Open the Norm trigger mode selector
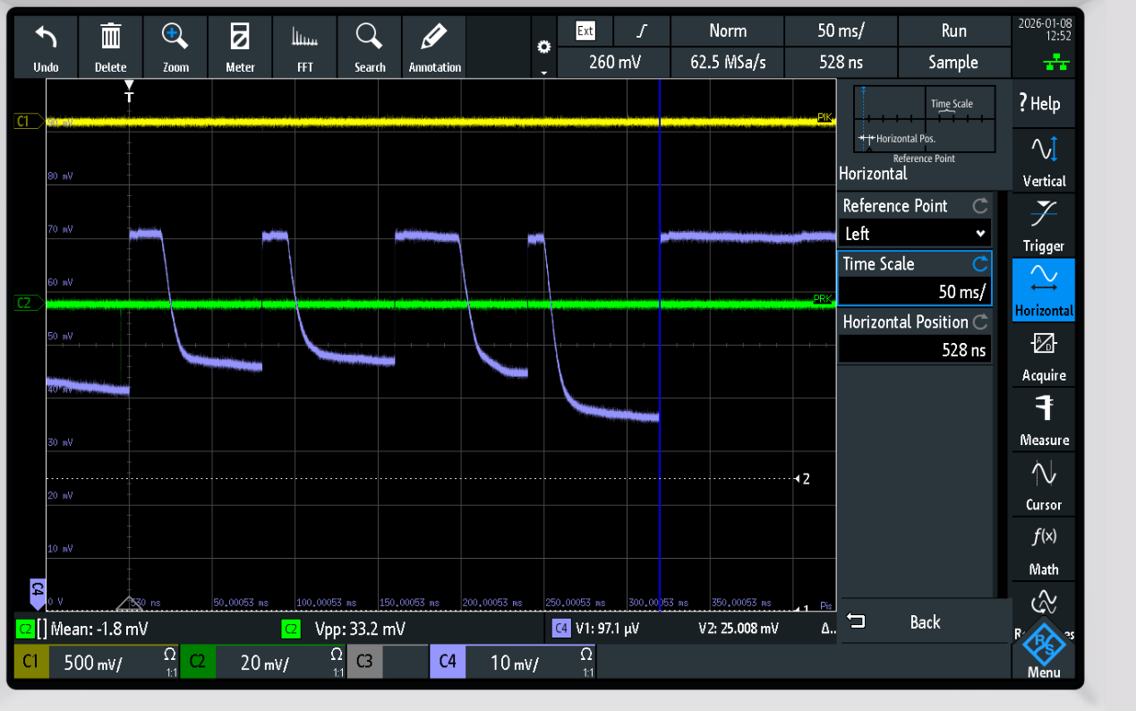The image size is (1136, 711). (727, 31)
